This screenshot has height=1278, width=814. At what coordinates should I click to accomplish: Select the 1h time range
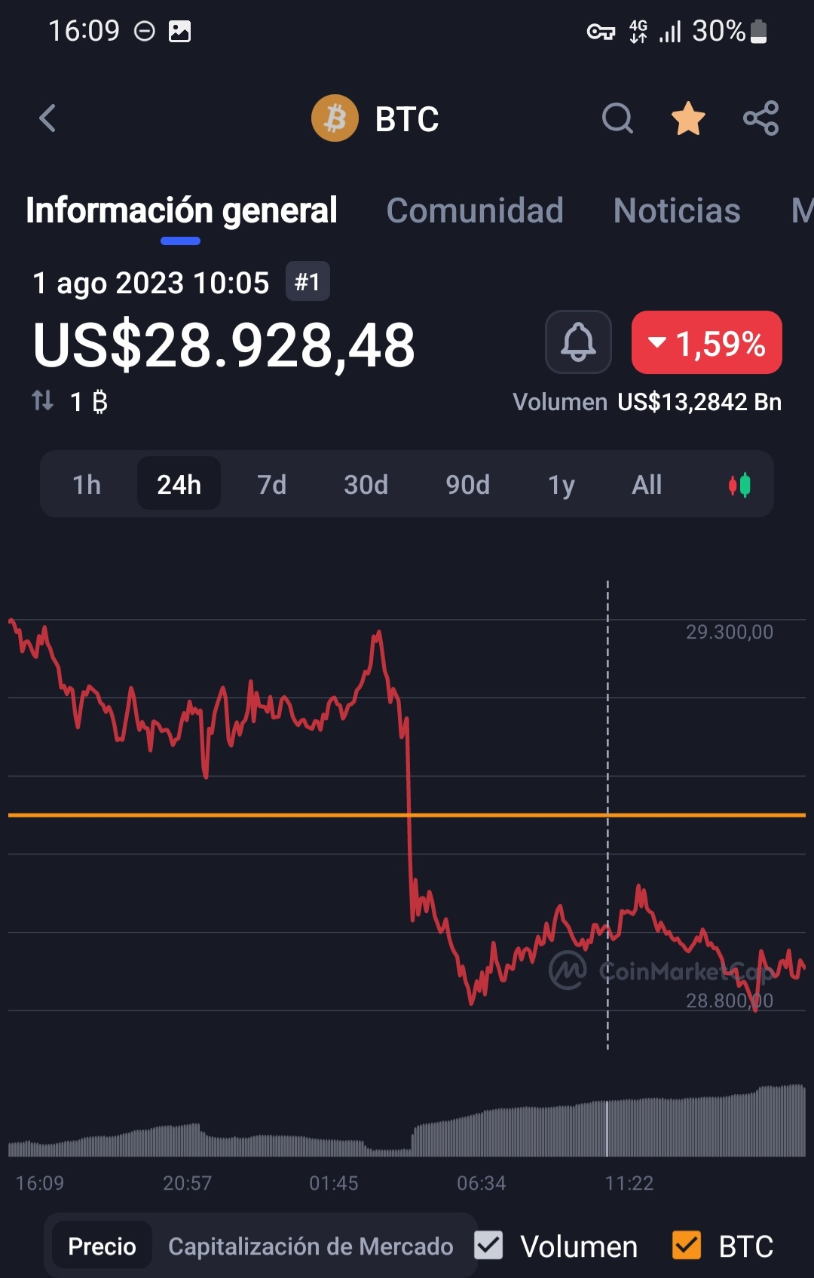87,485
